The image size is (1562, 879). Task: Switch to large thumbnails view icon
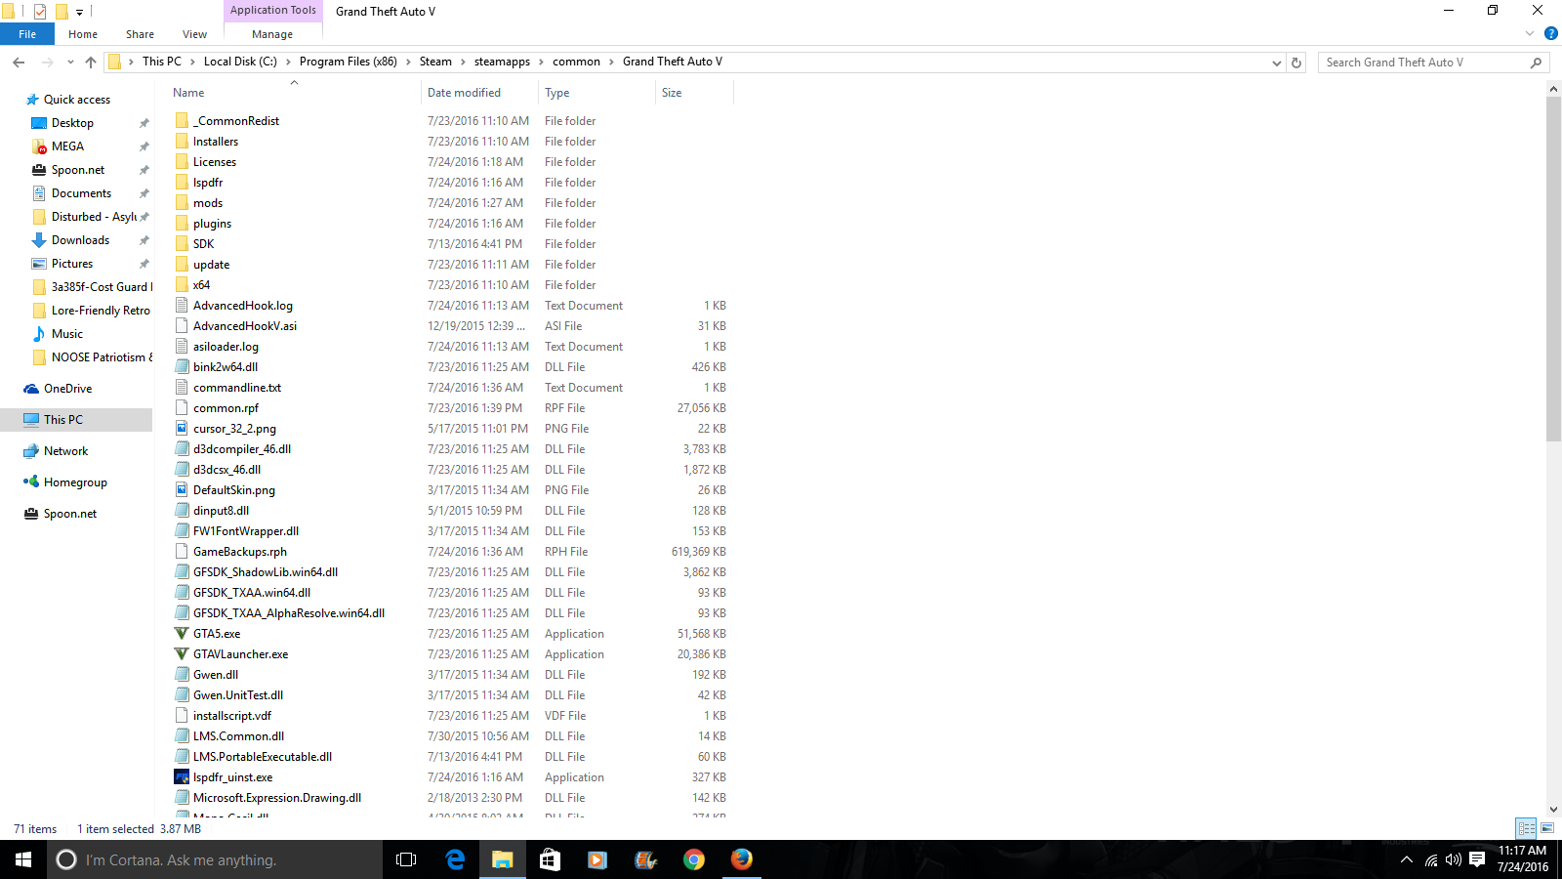click(1547, 828)
